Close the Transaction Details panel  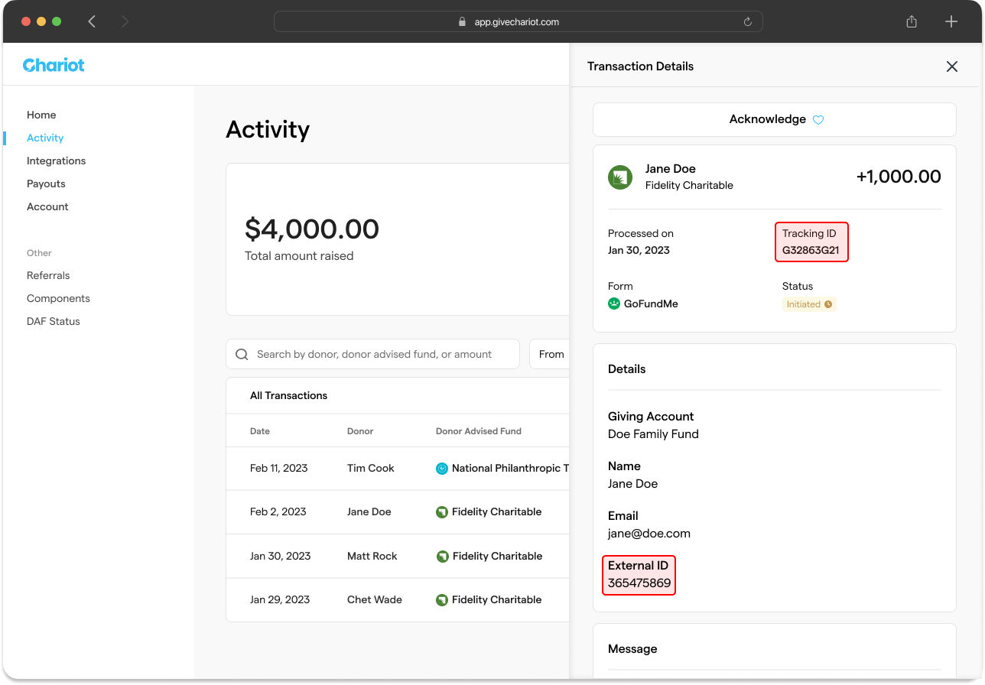[x=951, y=67]
